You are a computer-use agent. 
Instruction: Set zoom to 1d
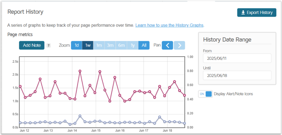tap(77, 45)
